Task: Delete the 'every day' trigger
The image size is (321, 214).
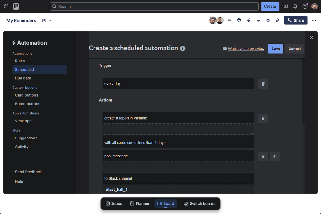Action: (263, 84)
